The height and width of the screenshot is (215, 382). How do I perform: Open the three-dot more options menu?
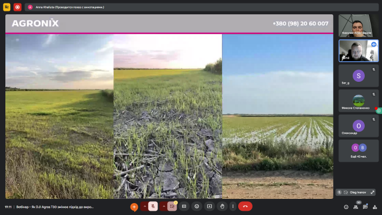pyautogui.click(x=233, y=207)
